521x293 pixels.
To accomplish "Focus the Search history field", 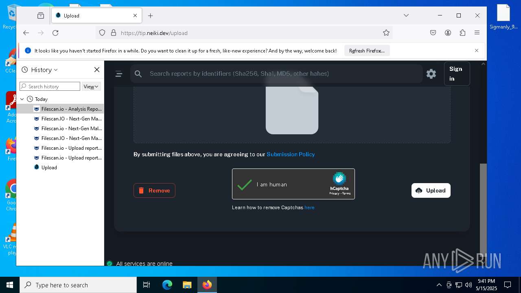I will click(x=50, y=86).
